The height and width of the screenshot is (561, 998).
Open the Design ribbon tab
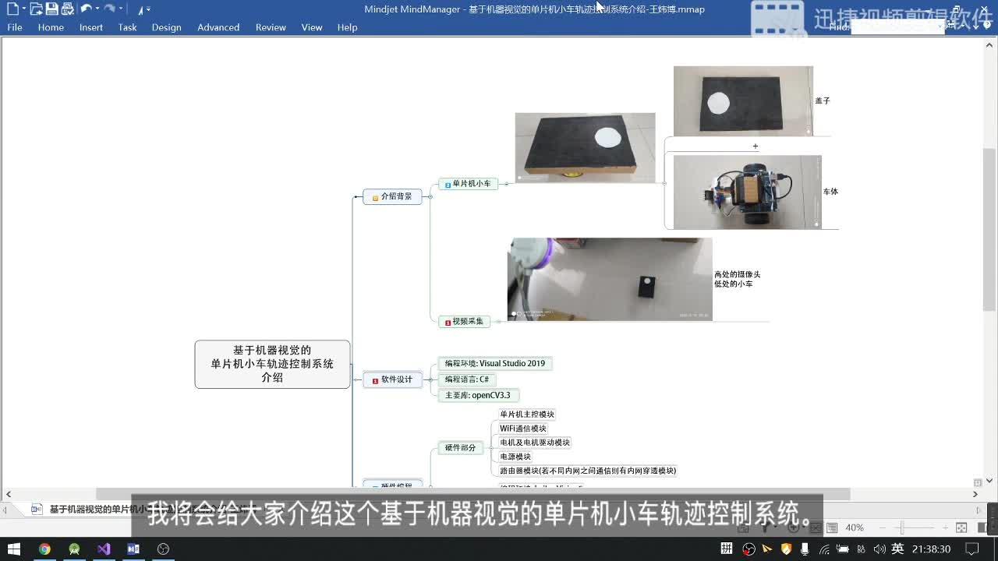tap(166, 27)
